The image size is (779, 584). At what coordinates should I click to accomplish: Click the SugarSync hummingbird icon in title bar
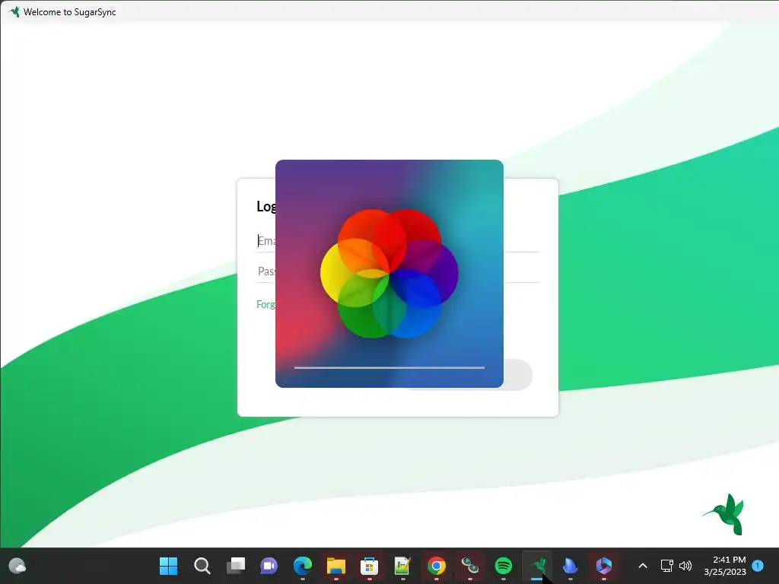[14, 11]
